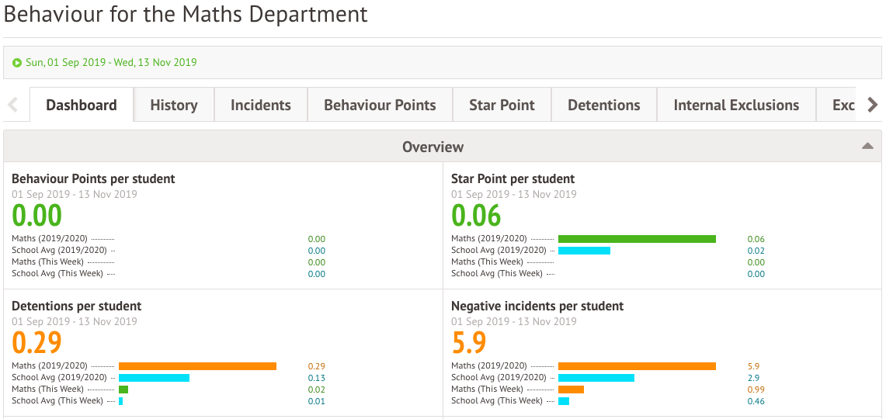Click the Overview section header
This screenshot has width=886, height=419.
pos(433,147)
